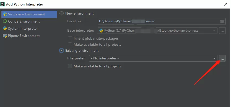Open the Base interpreter dropdown
This screenshot has width=231, height=107.
157,31
